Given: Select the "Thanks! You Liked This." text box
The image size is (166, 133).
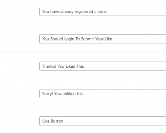Looking at the screenshot, I should [103, 66].
